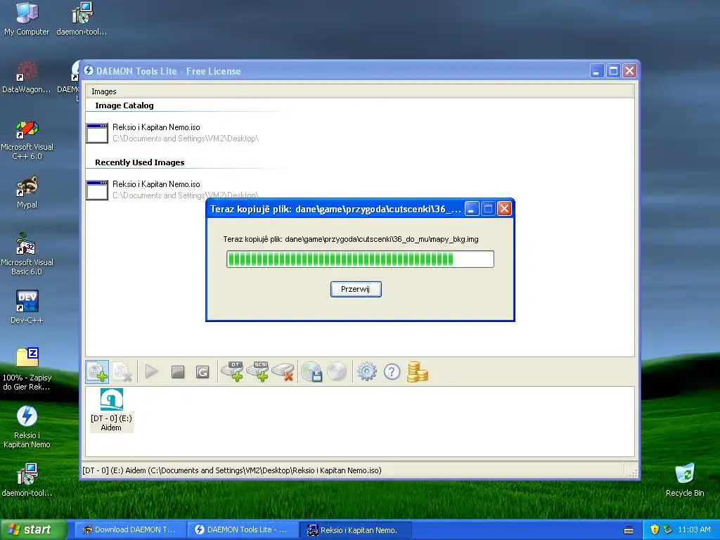
Task: Click the Add Image toolbar icon
Action: (x=97, y=372)
